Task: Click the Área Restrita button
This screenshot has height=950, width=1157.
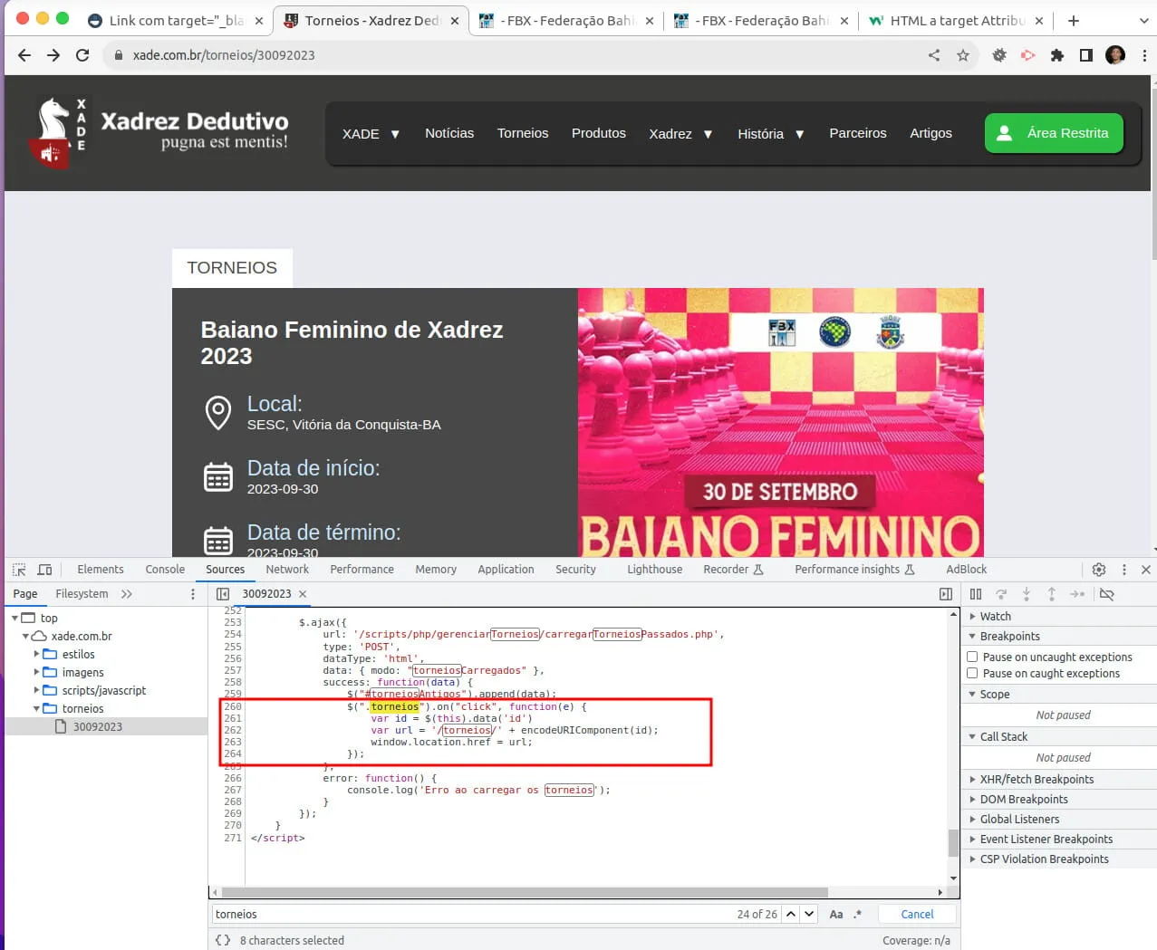Action: 1054,133
